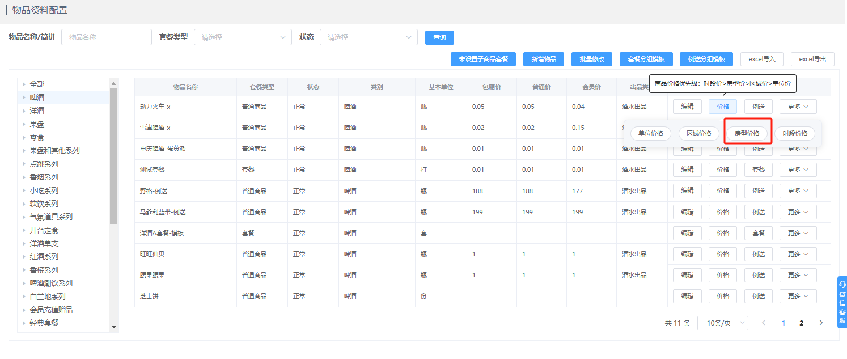Click 套餐 button for 测试套餐 row
Screen dimensions: 847x359
[x=759, y=170]
